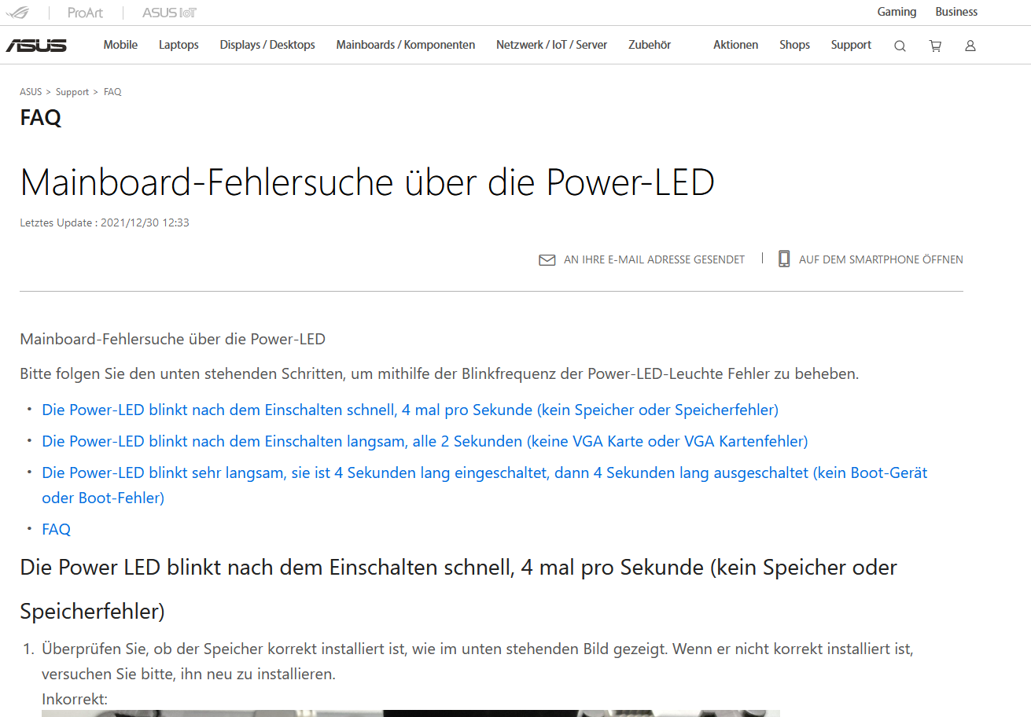Open the ProArt brand link
This screenshot has height=717, width=1031.
pyautogui.click(x=86, y=13)
